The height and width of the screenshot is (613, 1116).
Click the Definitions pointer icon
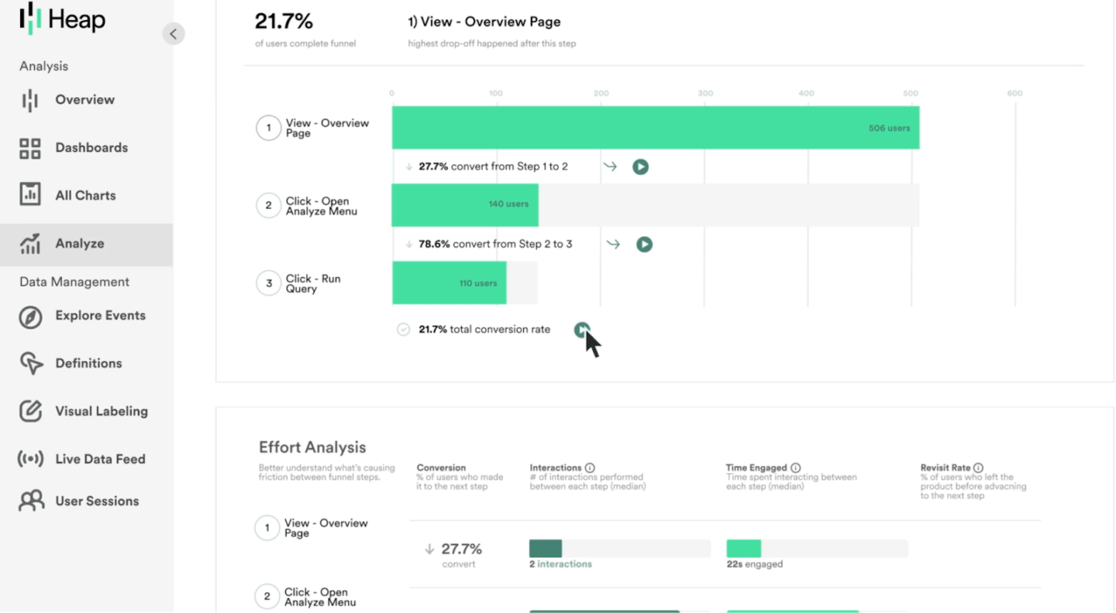pyautogui.click(x=29, y=364)
